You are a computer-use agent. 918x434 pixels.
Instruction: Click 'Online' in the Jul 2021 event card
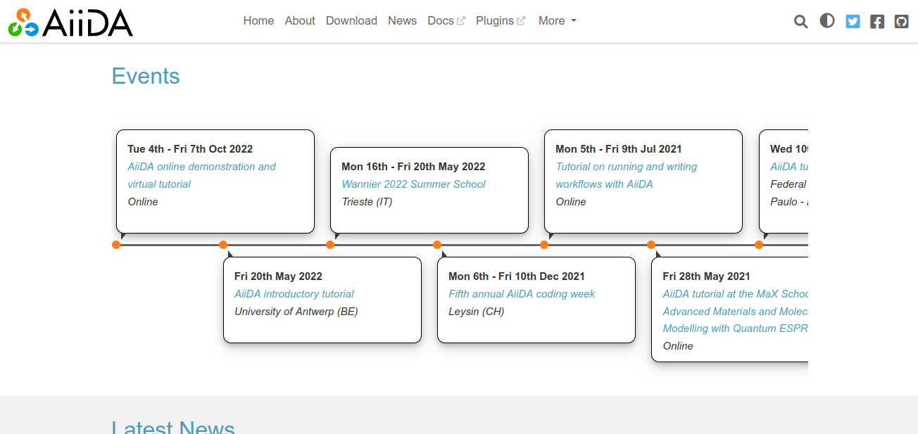click(571, 202)
